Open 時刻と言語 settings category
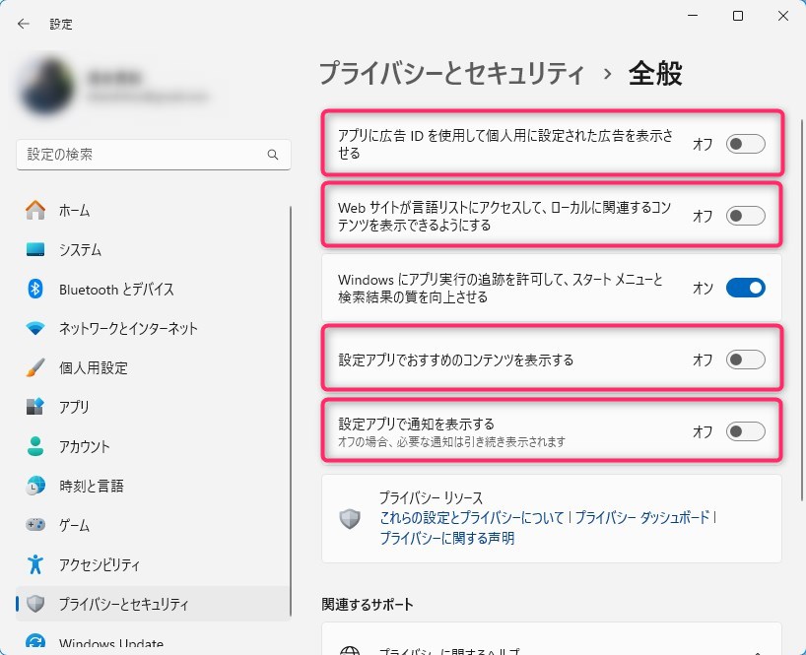806x655 pixels. click(91, 486)
